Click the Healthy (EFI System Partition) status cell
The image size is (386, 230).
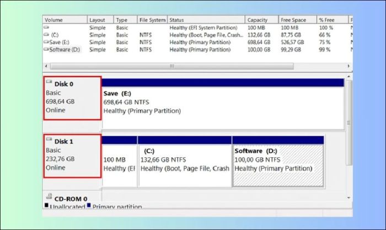203,28
